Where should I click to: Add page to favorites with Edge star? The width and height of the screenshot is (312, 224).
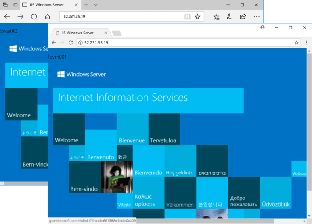[197, 17]
